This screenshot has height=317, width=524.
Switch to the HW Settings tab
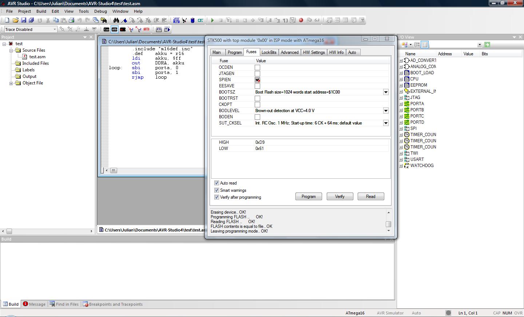click(x=314, y=52)
